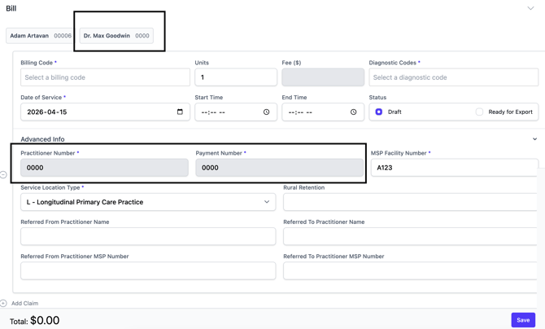This screenshot has height=329, width=545.
Task: Open the Service Location Type dropdown
Action: tap(148, 202)
